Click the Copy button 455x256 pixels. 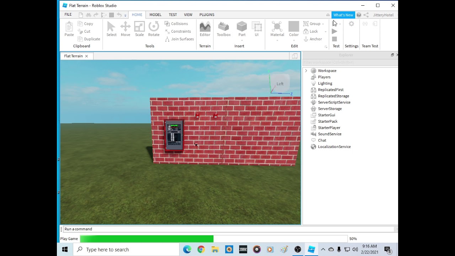point(85,23)
